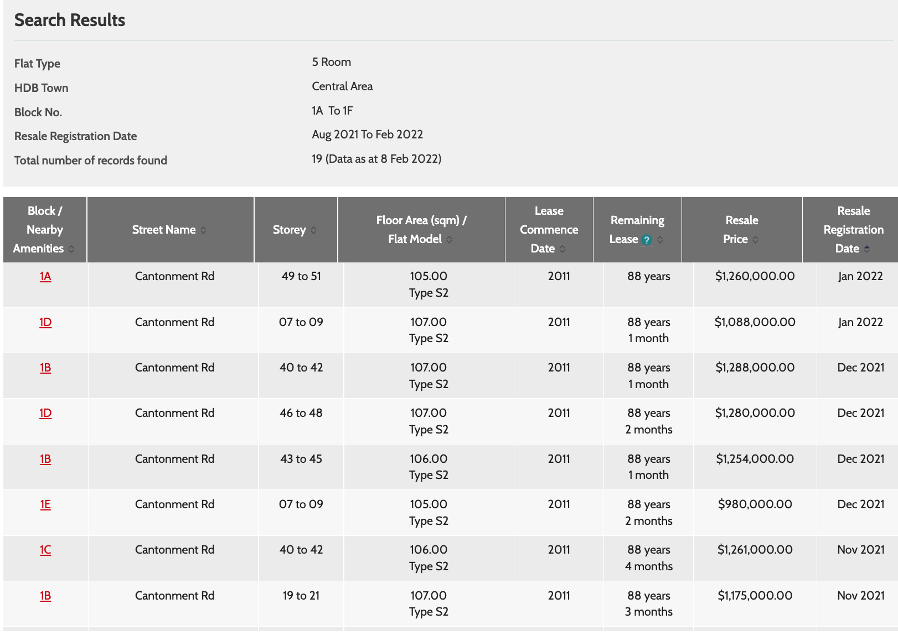Screen dimensions: 898x640
Task: Open block 1D link on storey 07 to 09
Action: (45, 322)
